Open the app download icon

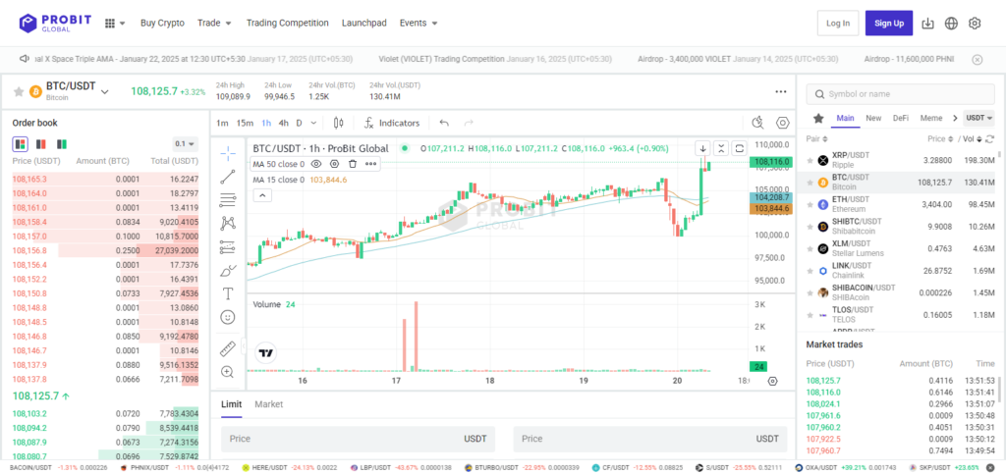[927, 24]
